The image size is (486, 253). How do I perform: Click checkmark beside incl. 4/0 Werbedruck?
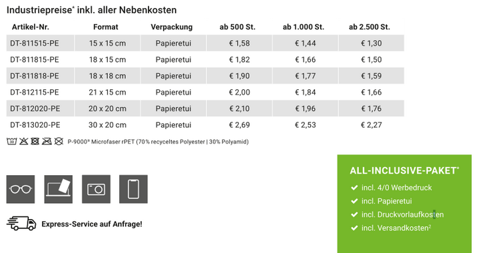[354, 188]
